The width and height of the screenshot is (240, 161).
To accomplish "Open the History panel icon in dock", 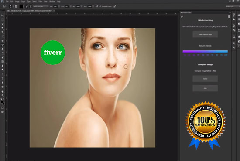I will [x=234, y=15].
